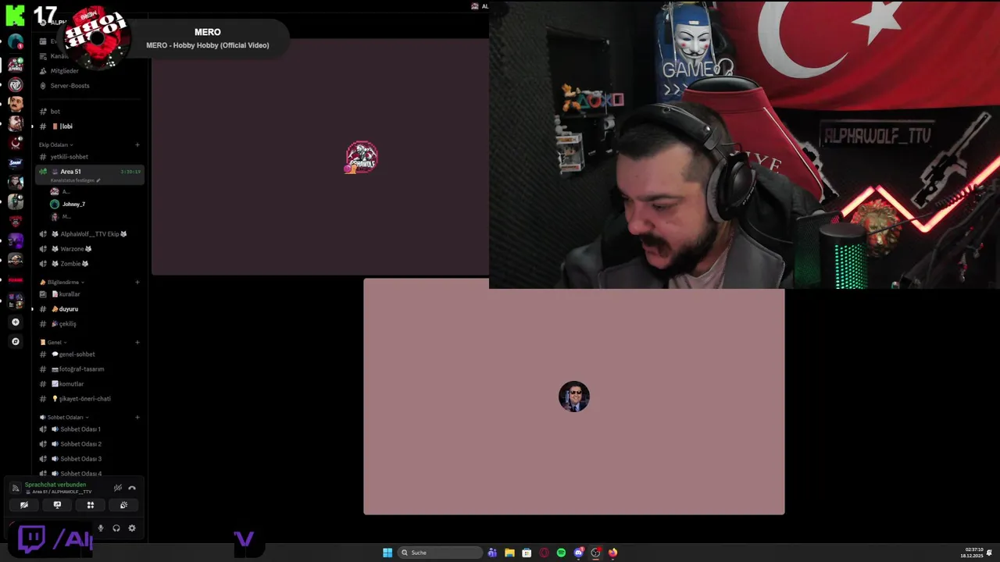Create channel in Bilgilendirme
The height and width of the screenshot is (562, 1000).
click(x=137, y=282)
